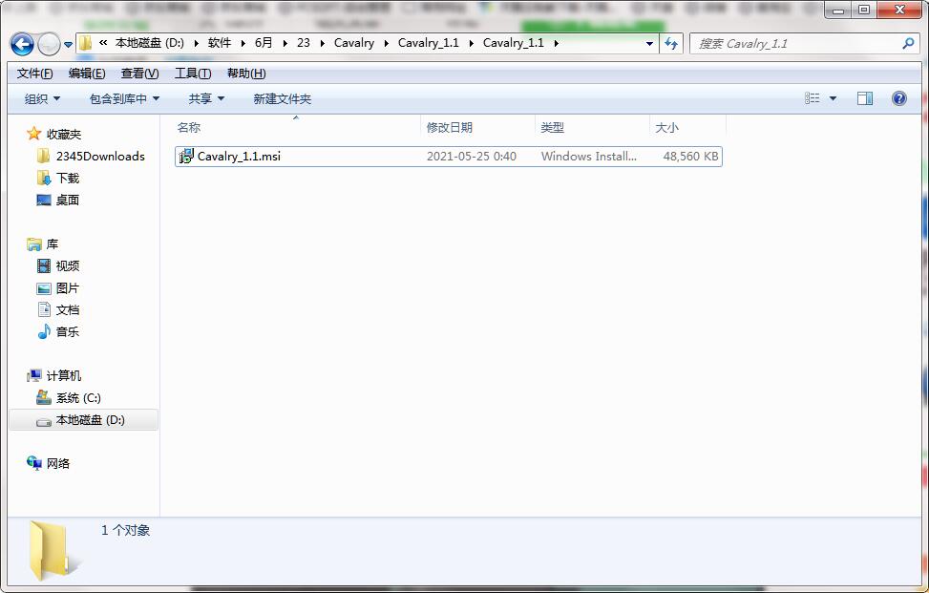The width and height of the screenshot is (929, 593).
Task: Open 2345Downloads in favorites
Action: click(100, 157)
